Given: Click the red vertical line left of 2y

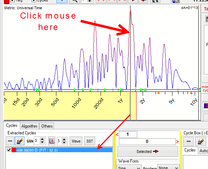Looking at the screenshot, I should tap(136, 106).
